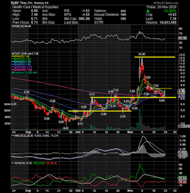
Task: Click the 4.41 low price label
Action: click(66, 128)
